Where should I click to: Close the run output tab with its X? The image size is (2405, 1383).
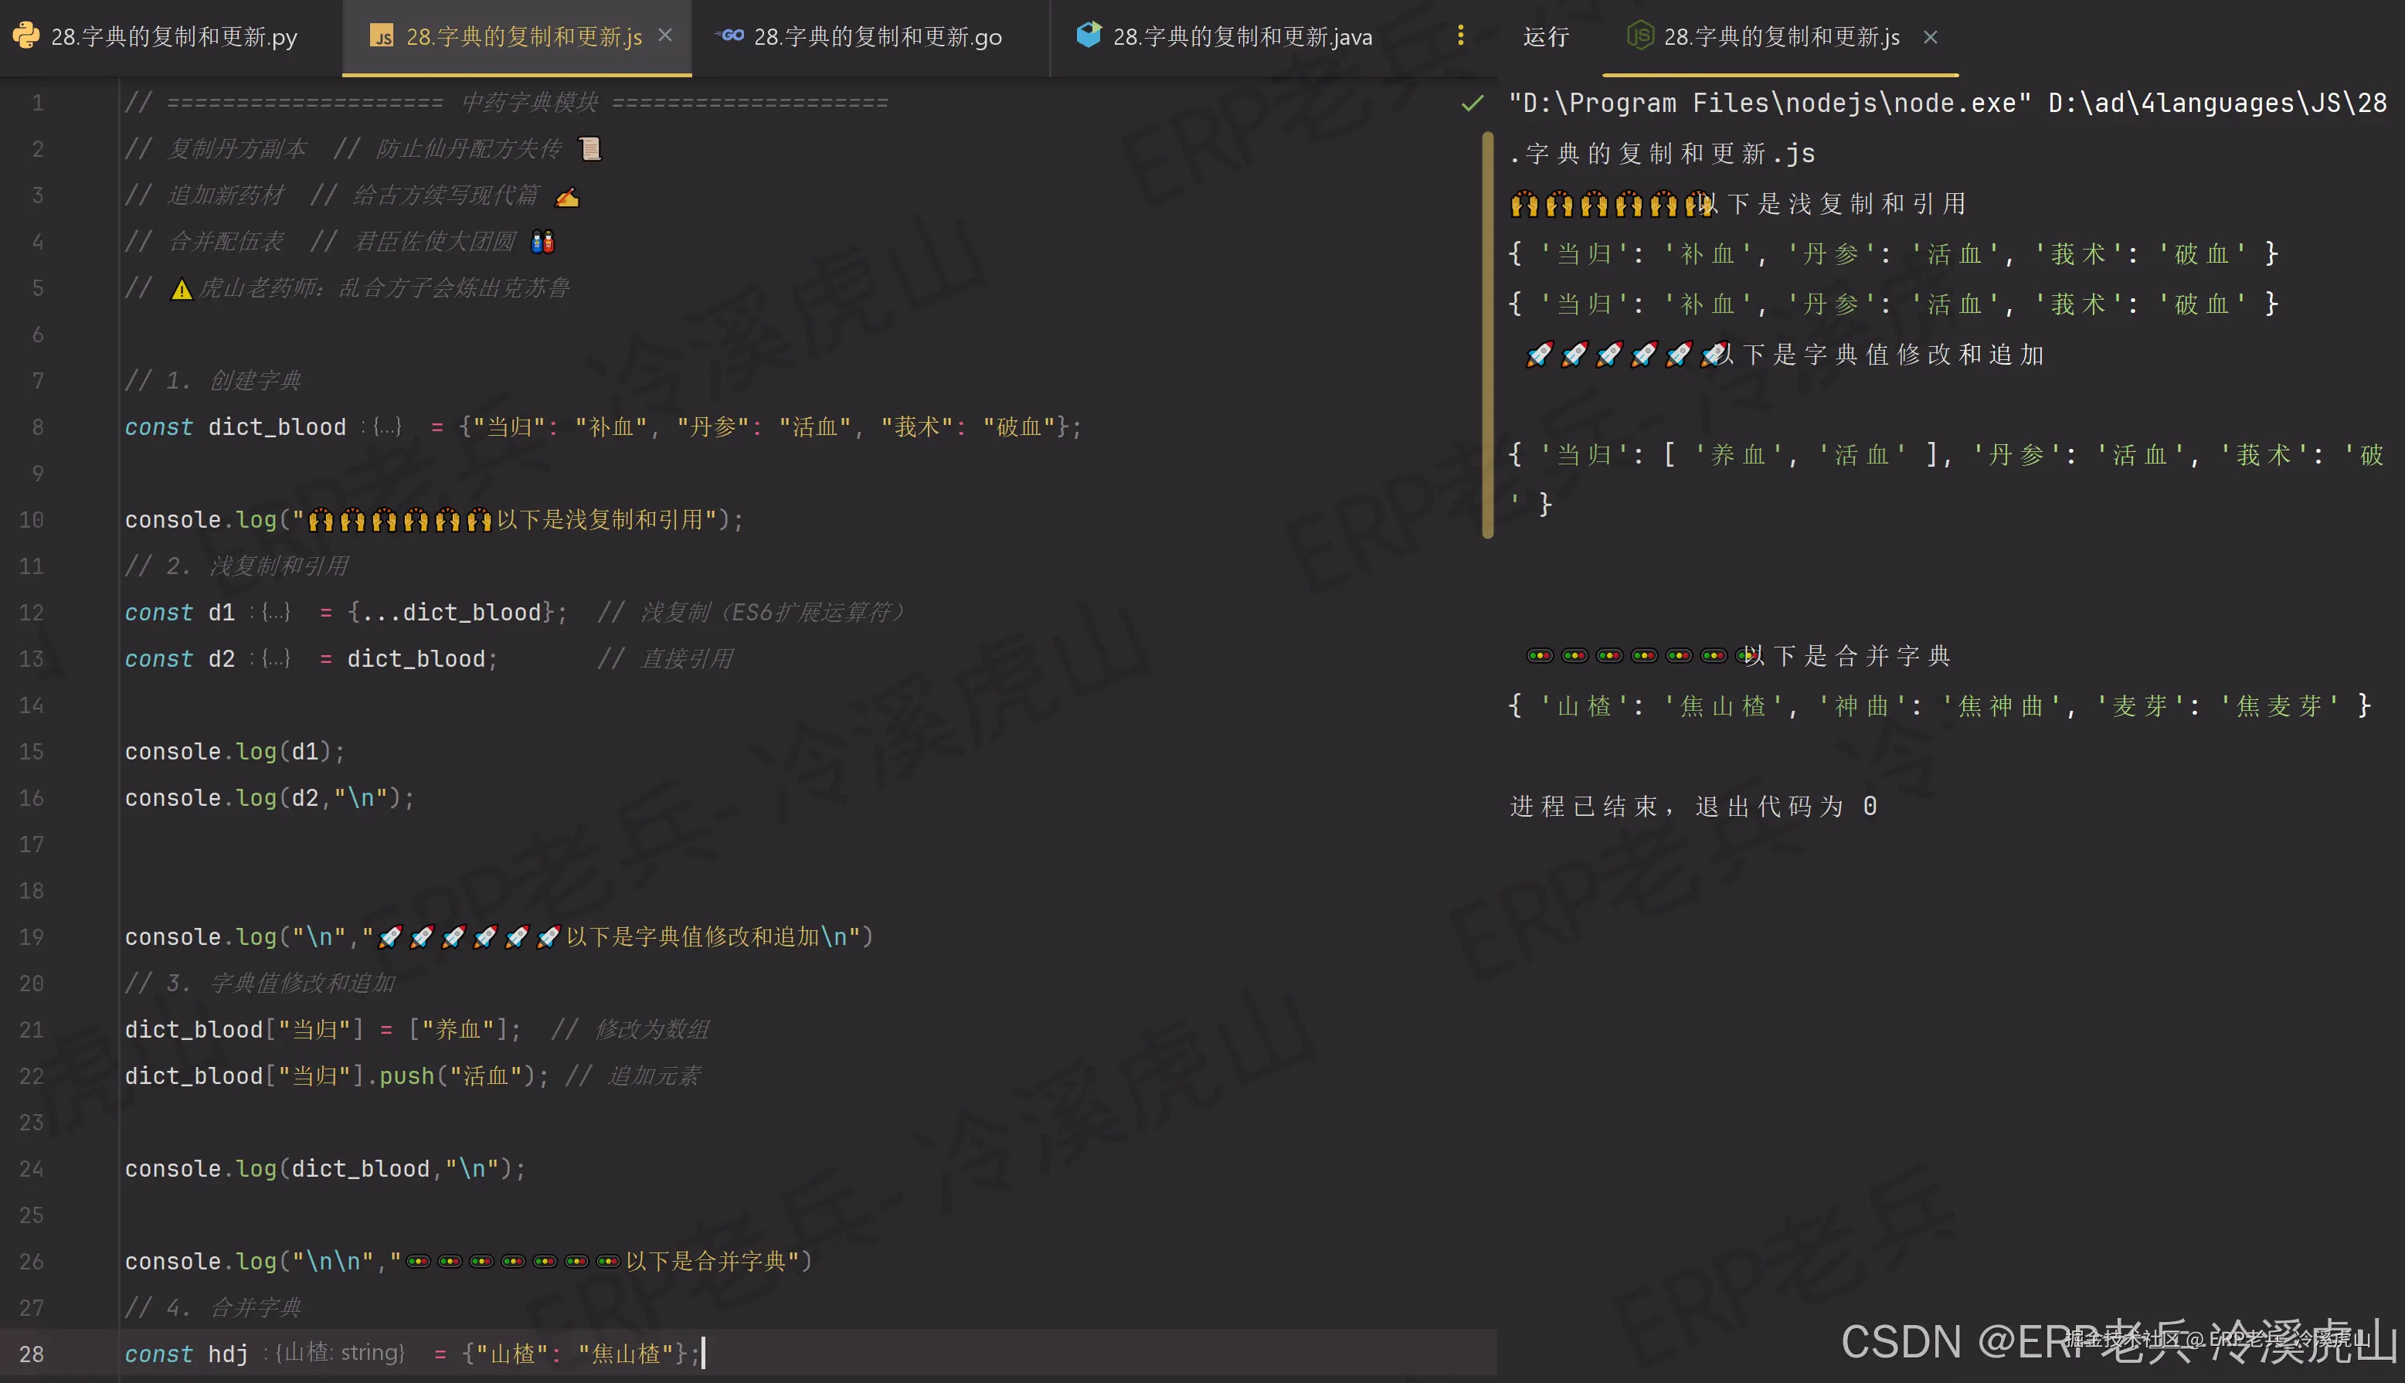tap(1931, 37)
